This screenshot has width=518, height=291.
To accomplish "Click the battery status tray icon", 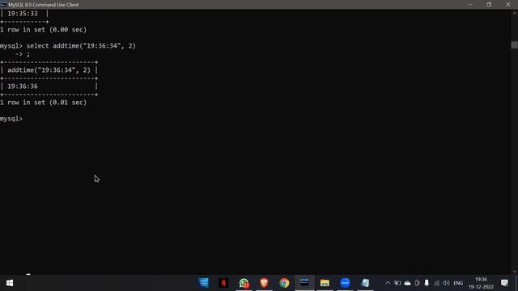I will point(397,283).
